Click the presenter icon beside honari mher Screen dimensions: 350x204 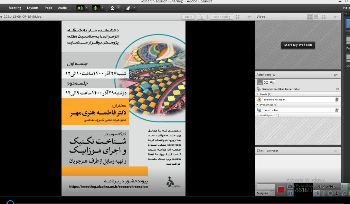pyautogui.click(x=259, y=110)
